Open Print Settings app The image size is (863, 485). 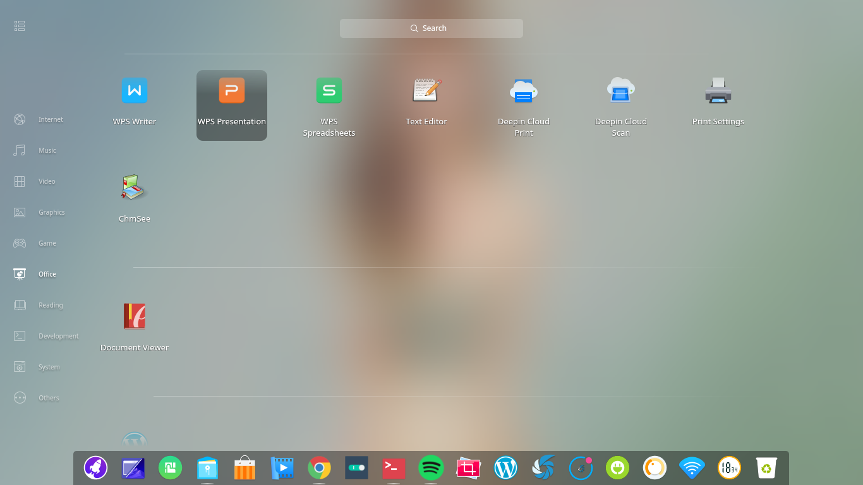coord(718,90)
